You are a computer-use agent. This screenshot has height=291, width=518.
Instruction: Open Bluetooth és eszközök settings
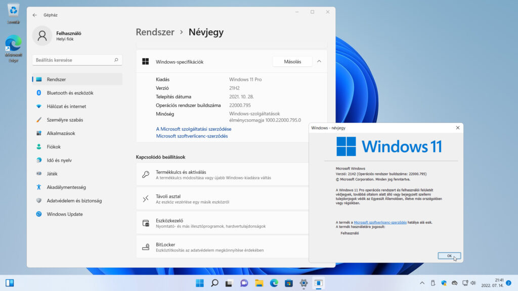coord(77,93)
